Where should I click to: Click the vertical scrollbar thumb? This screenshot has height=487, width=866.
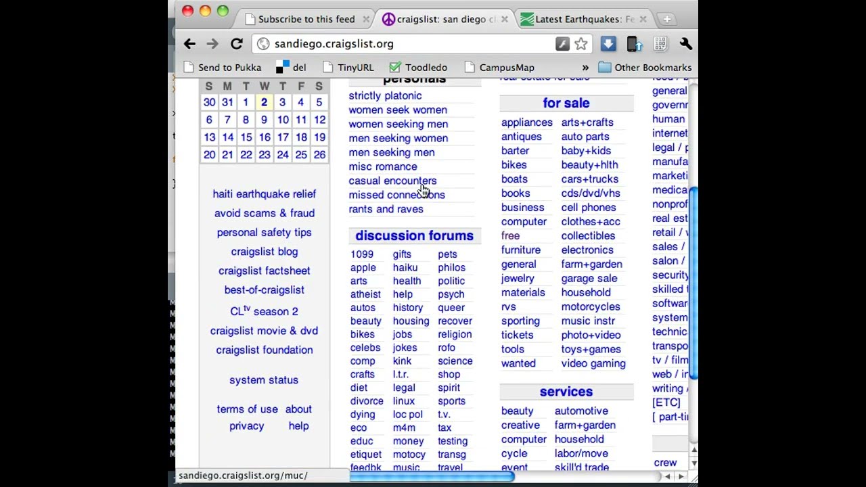tap(693, 283)
